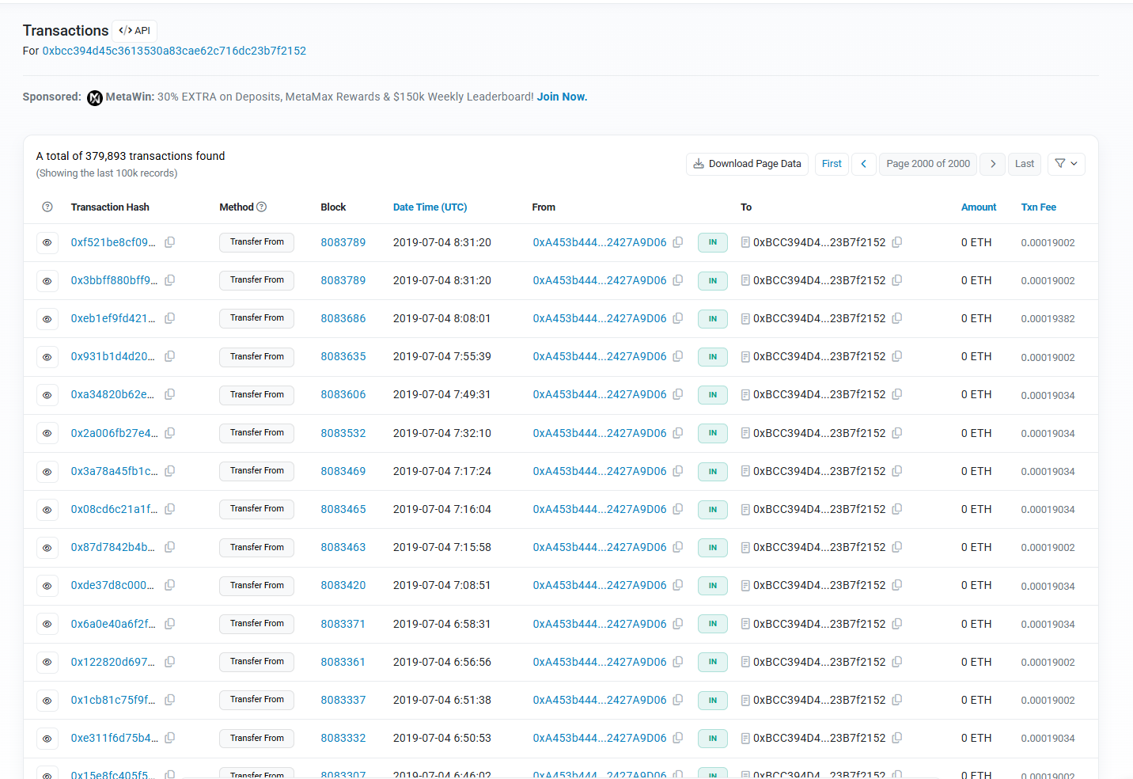Toggle quick-view eye for transaction 0x2a006fb27e4
The image size is (1133, 779).
pos(47,433)
